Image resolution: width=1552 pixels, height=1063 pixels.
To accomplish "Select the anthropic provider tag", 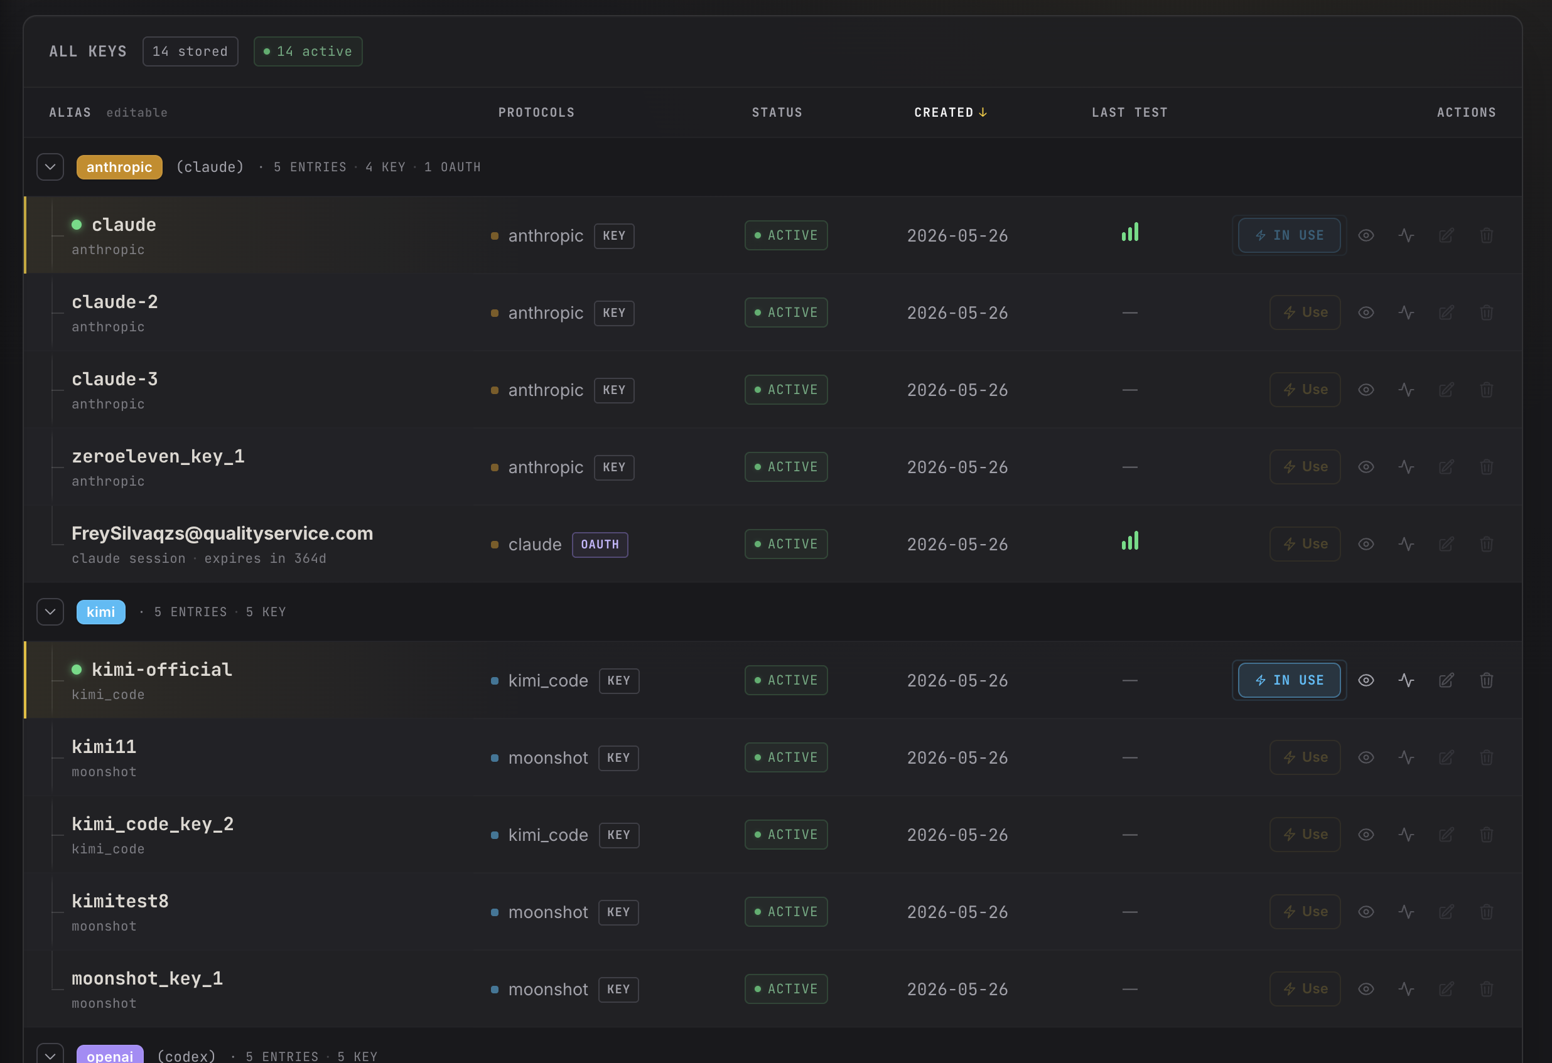I will 119,167.
